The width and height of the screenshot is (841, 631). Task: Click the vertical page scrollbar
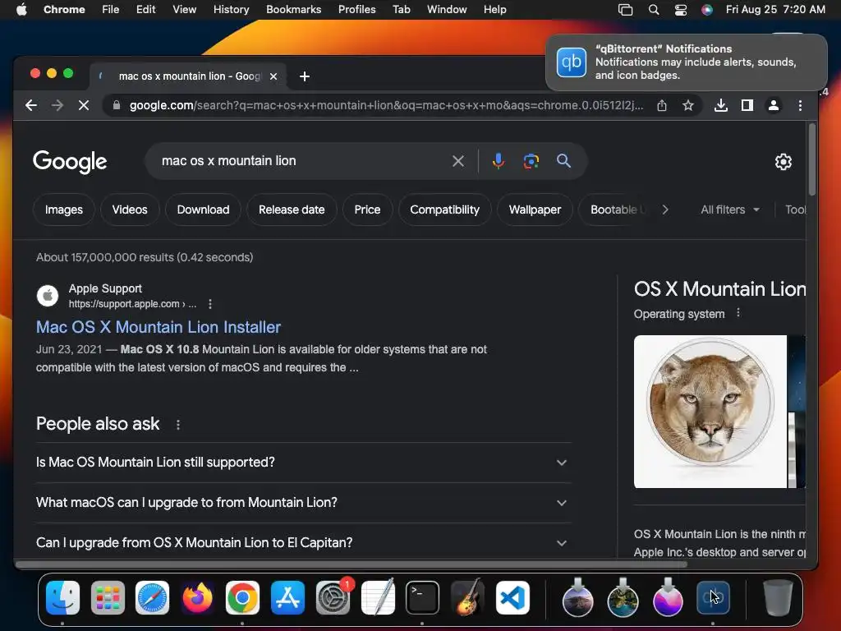point(812,160)
